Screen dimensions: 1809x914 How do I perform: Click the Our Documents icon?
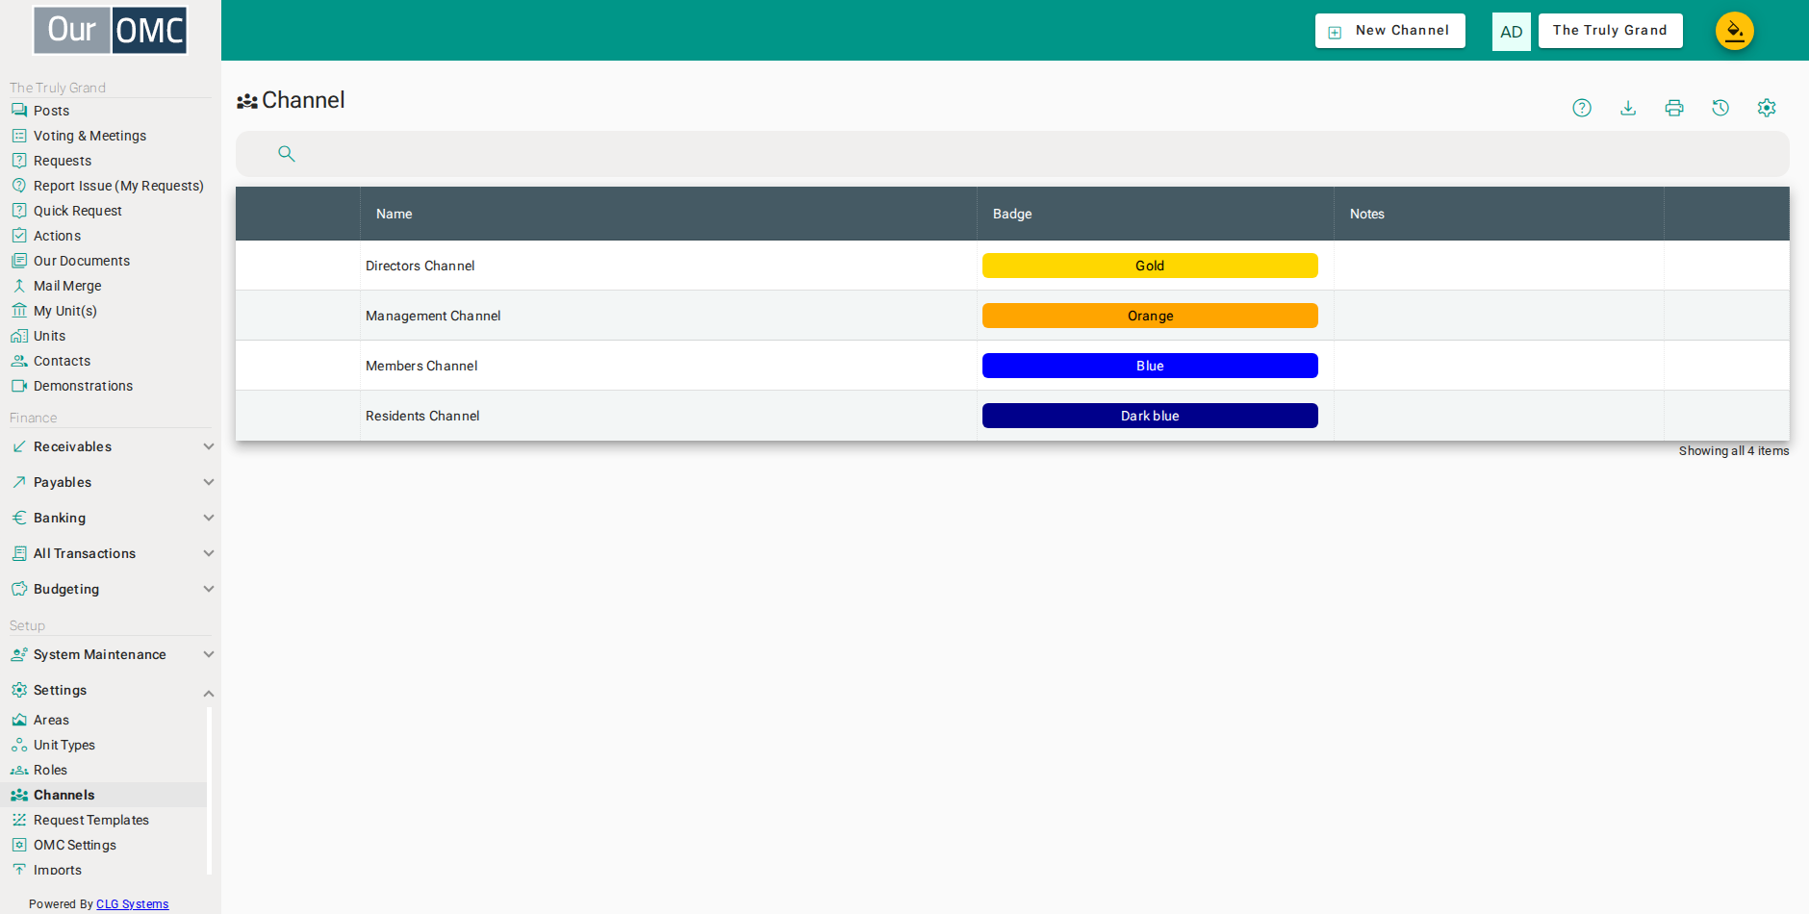point(19,261)
